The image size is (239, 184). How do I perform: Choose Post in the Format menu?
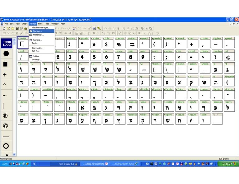[x=42, y=43]
